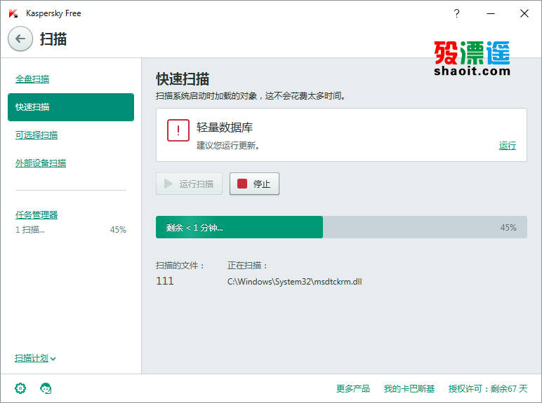Go back using the arrow button

[20, 39]
